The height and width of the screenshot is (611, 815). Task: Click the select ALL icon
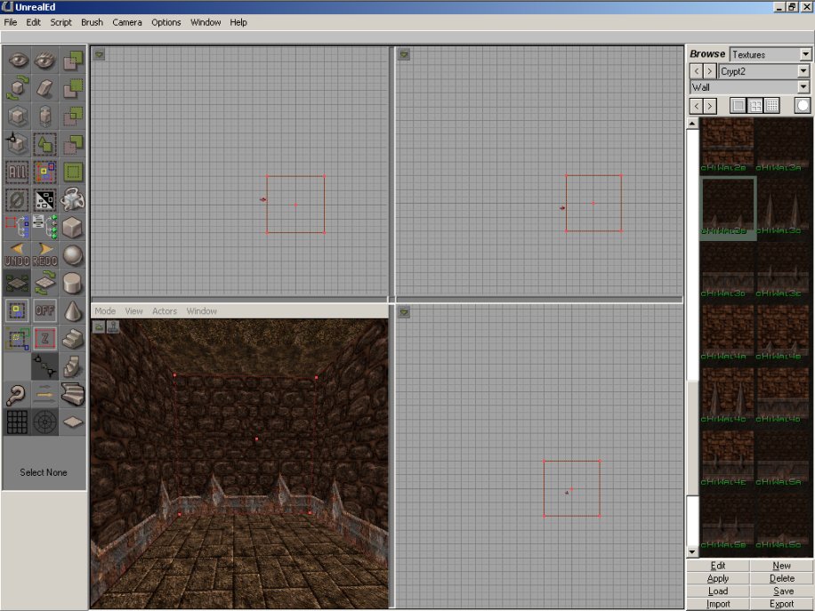pos(17,172)
